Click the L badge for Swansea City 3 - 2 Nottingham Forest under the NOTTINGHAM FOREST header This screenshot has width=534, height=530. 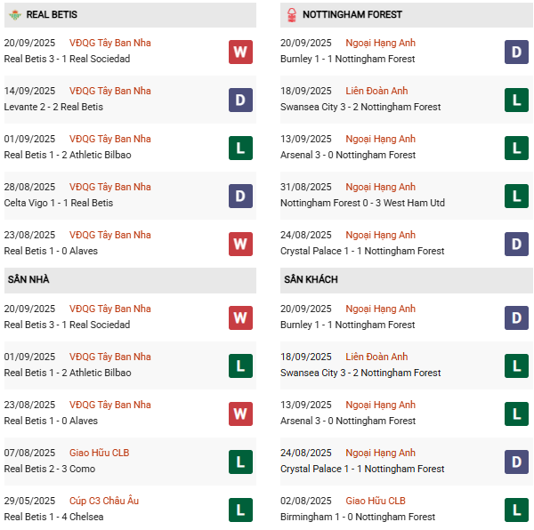[516, 100]
